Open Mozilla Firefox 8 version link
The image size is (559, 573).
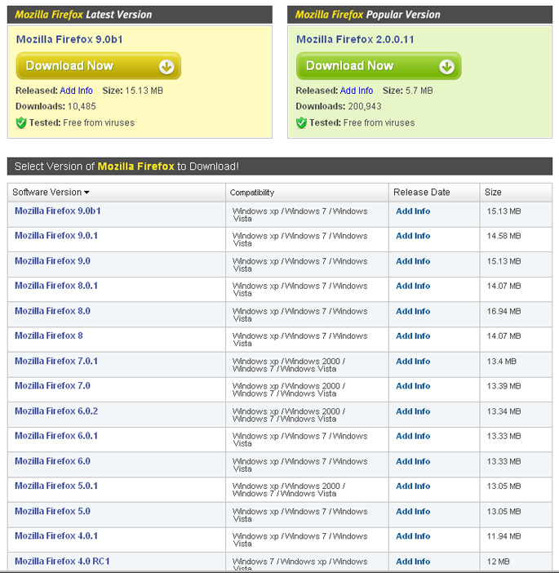(x=49, y=335)
